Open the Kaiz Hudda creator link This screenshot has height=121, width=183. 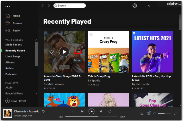[x=142, y=84]
